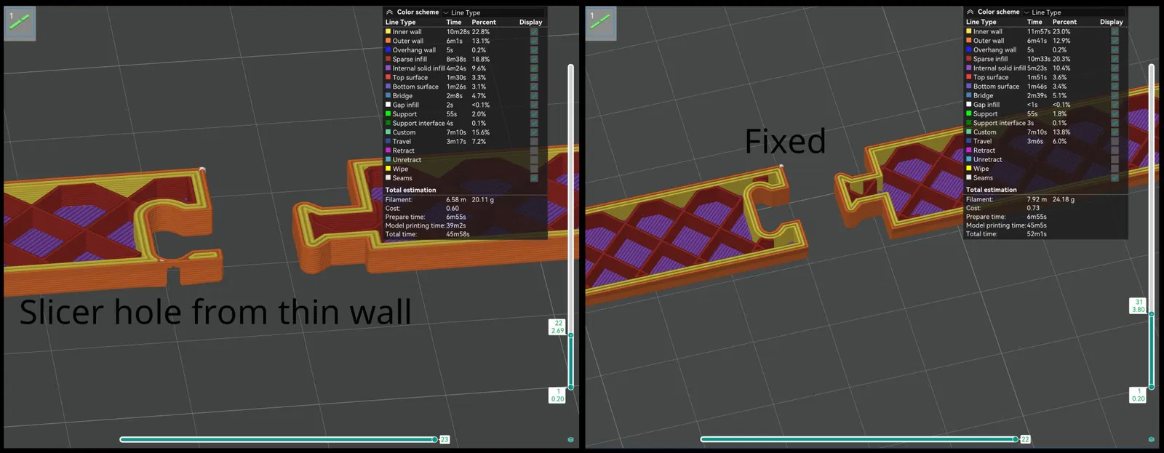Click the Display column header in left legend
The width and height of the screenshot is (1164, 453).
[x=530, y=23]
